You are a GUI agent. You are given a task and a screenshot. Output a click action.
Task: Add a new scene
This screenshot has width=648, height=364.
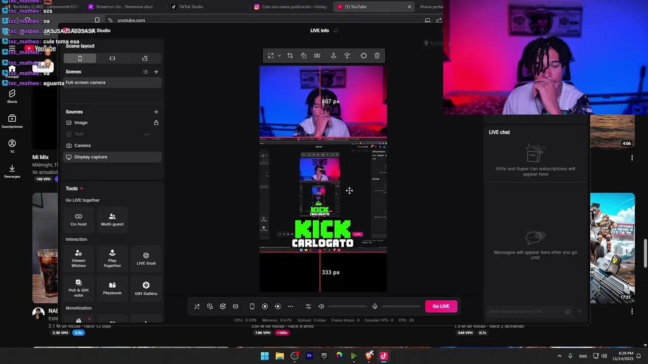pyautogui.click(x=156, y=72)
